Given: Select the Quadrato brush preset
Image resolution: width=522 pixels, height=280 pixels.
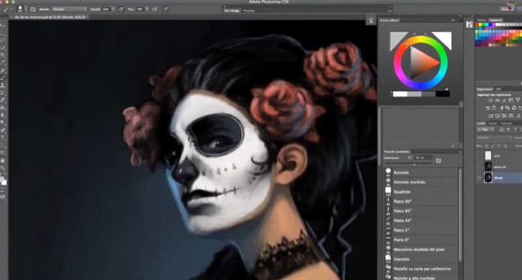Looking at the screenshot, I should click(x=422, y=192).
